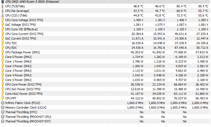Viewport: 211px width, 127px height.
Task: Select the SoC Voltage (SVI2 TFN) label
Action: (x=21, y=25)
